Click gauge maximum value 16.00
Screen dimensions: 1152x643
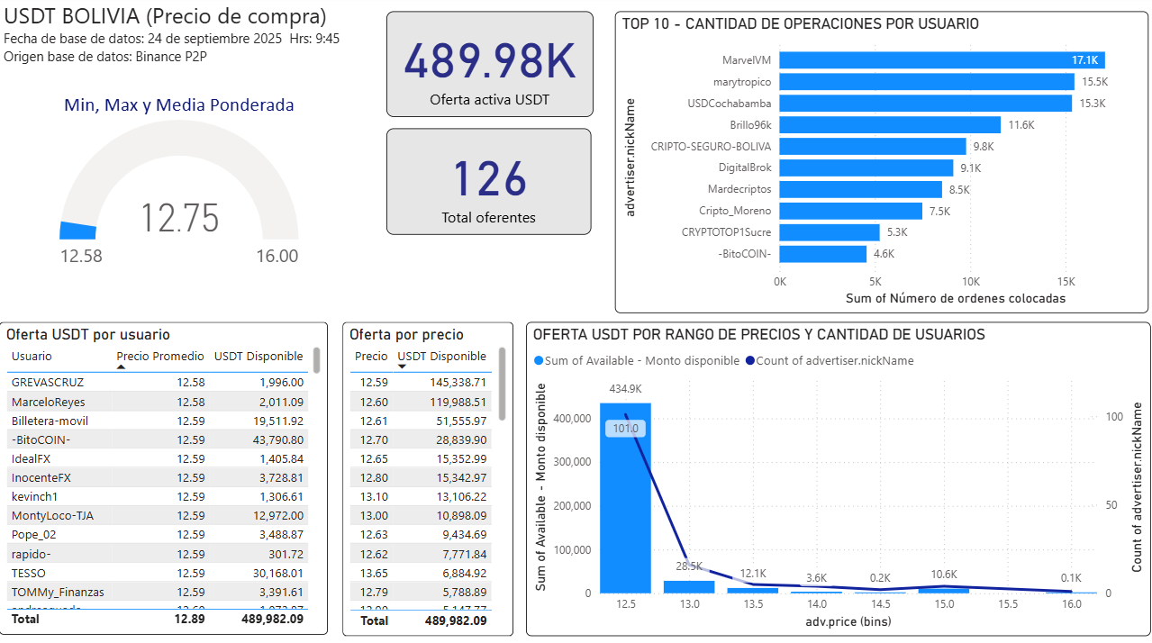pos(277,256)
